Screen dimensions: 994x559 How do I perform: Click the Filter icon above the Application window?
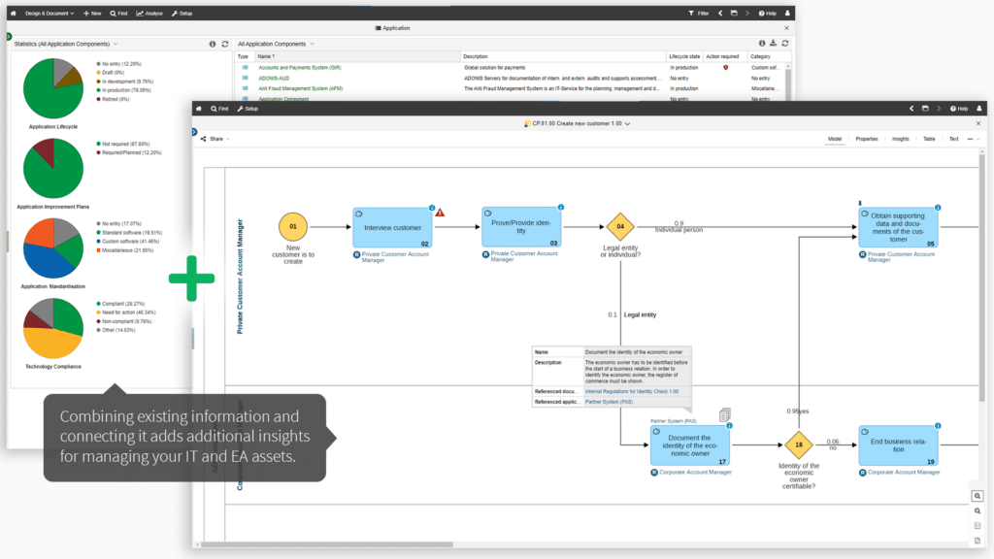693,13
